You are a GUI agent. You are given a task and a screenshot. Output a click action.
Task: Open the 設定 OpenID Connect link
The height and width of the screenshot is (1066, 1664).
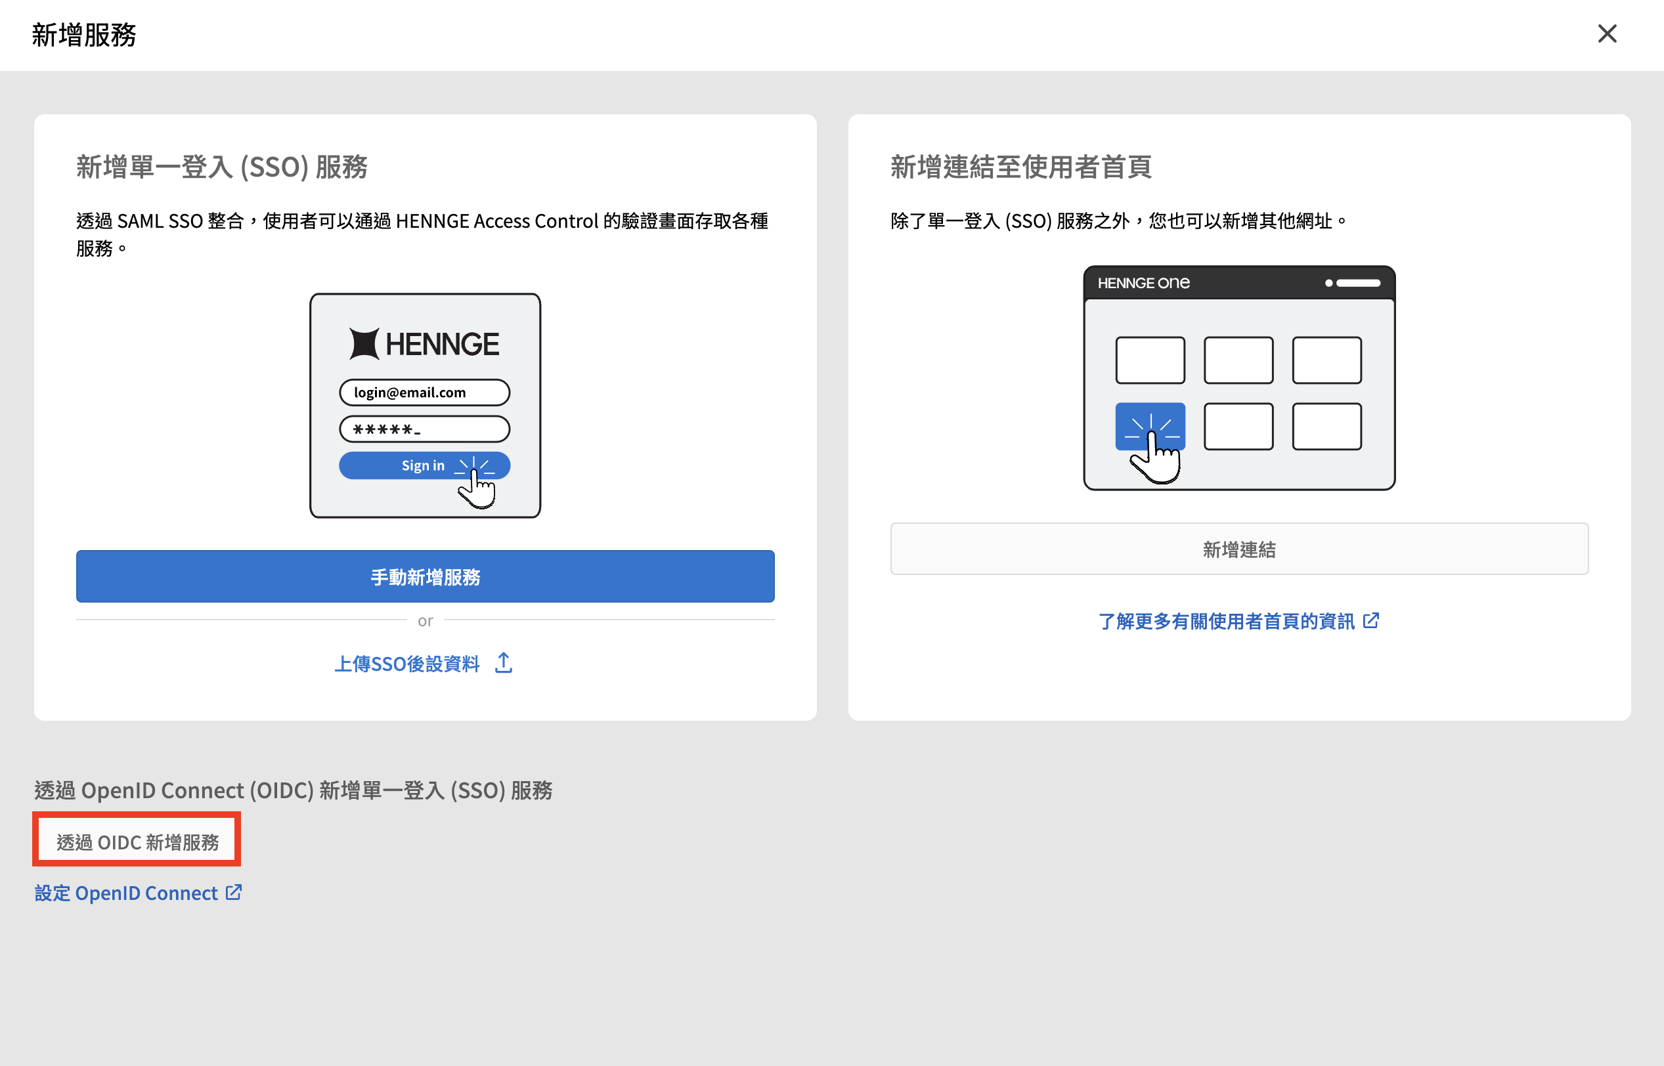point(126,893)
